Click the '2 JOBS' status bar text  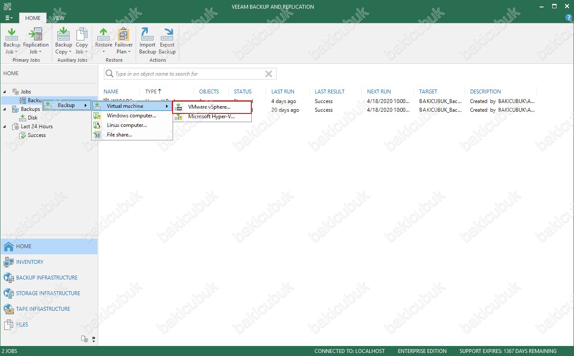point(10,351)
